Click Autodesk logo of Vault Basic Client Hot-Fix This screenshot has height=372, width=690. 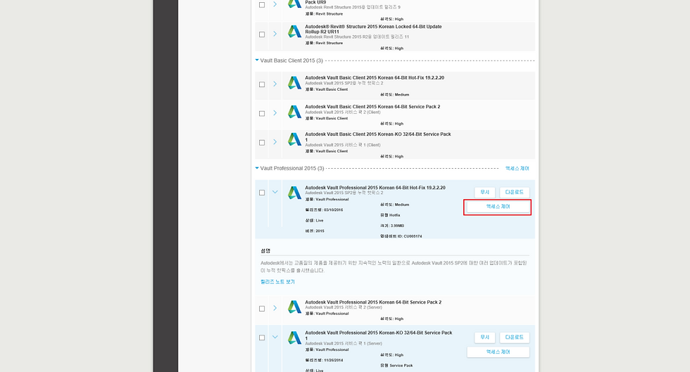click(x=294, y=83)
